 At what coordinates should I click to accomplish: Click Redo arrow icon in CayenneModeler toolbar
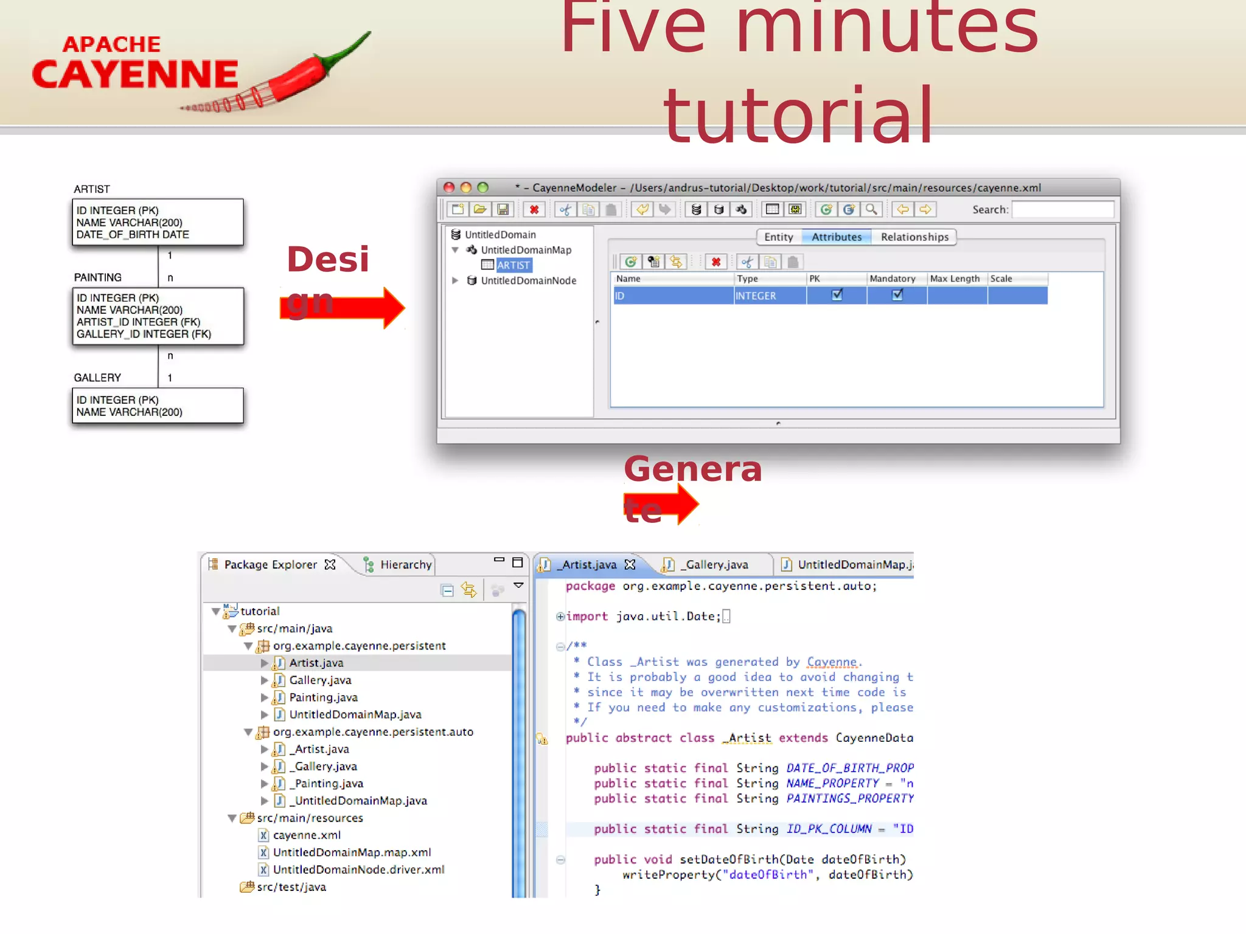click(x=665, y=210)
